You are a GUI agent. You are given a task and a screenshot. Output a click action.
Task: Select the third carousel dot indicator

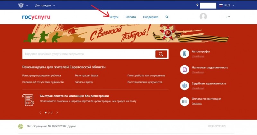point(52,113)
